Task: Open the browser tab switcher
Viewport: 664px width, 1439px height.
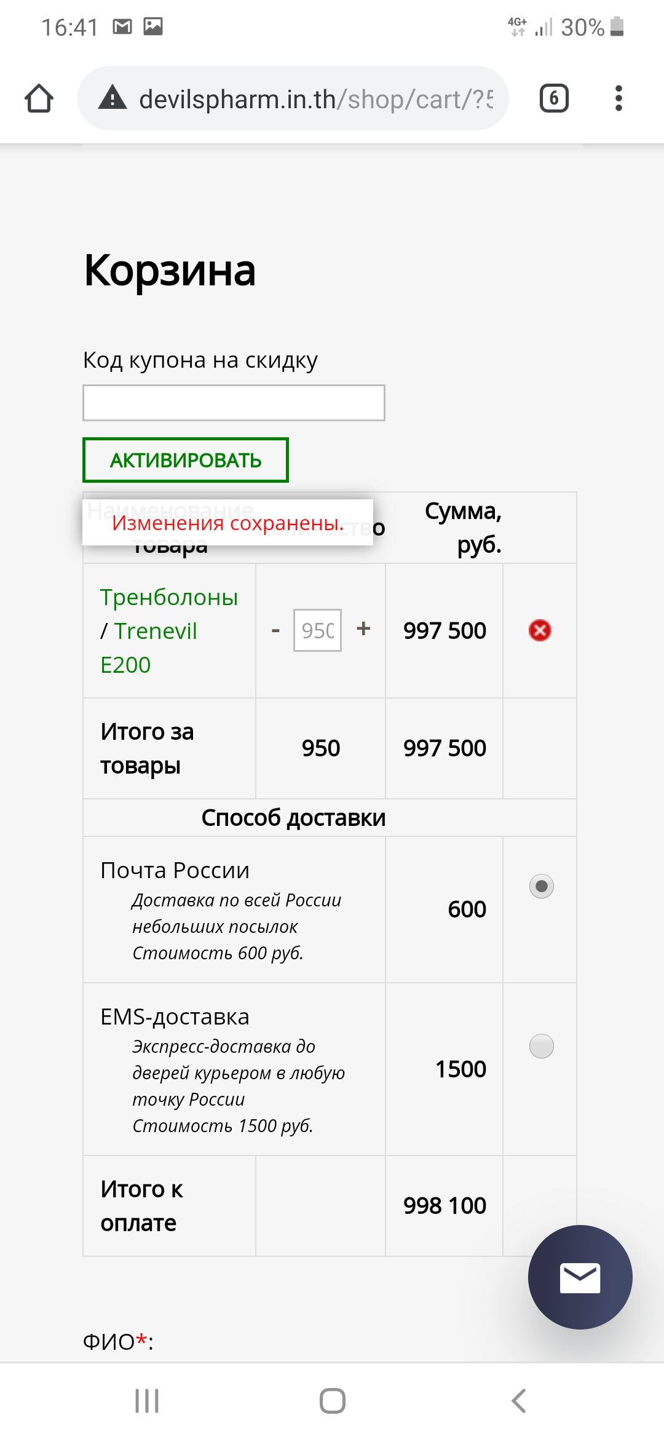Action: (x=553, y=98)
